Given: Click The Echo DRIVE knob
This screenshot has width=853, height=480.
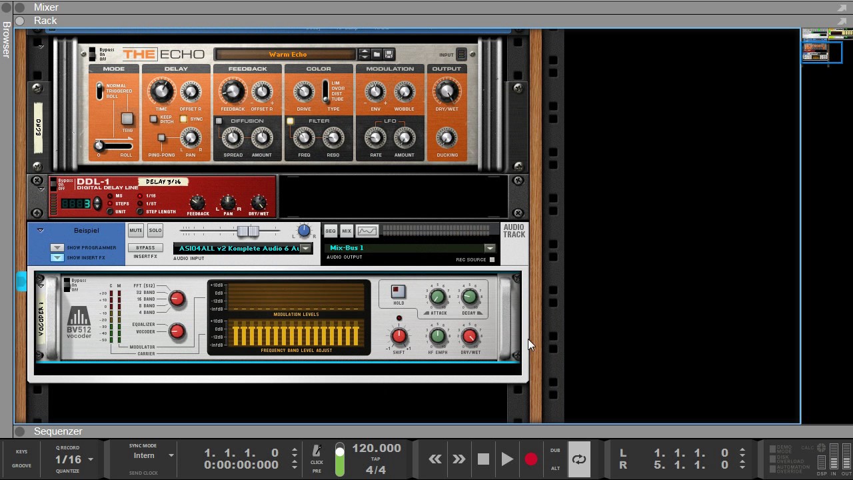Looking at the screenshot, I should (304, 92).
